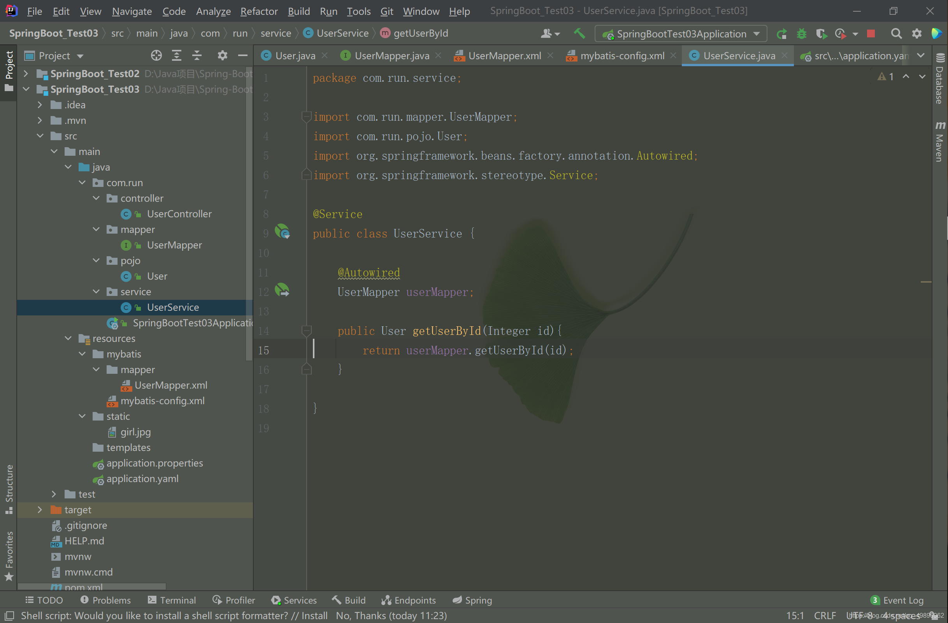Open IDE settings gear in the top toolbar
The height and width of the screenshot is (623, 948).
916,34
